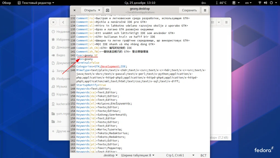Viewport: 280px width, 158px height.
Task: Click the word Development in Categories line
Action: click(110, 66)
